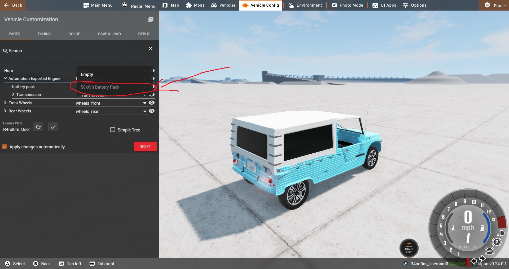Click the right turn signal arrow
Image resolution: width=509 pixels, height=269 pixels.
click(482, 258)
